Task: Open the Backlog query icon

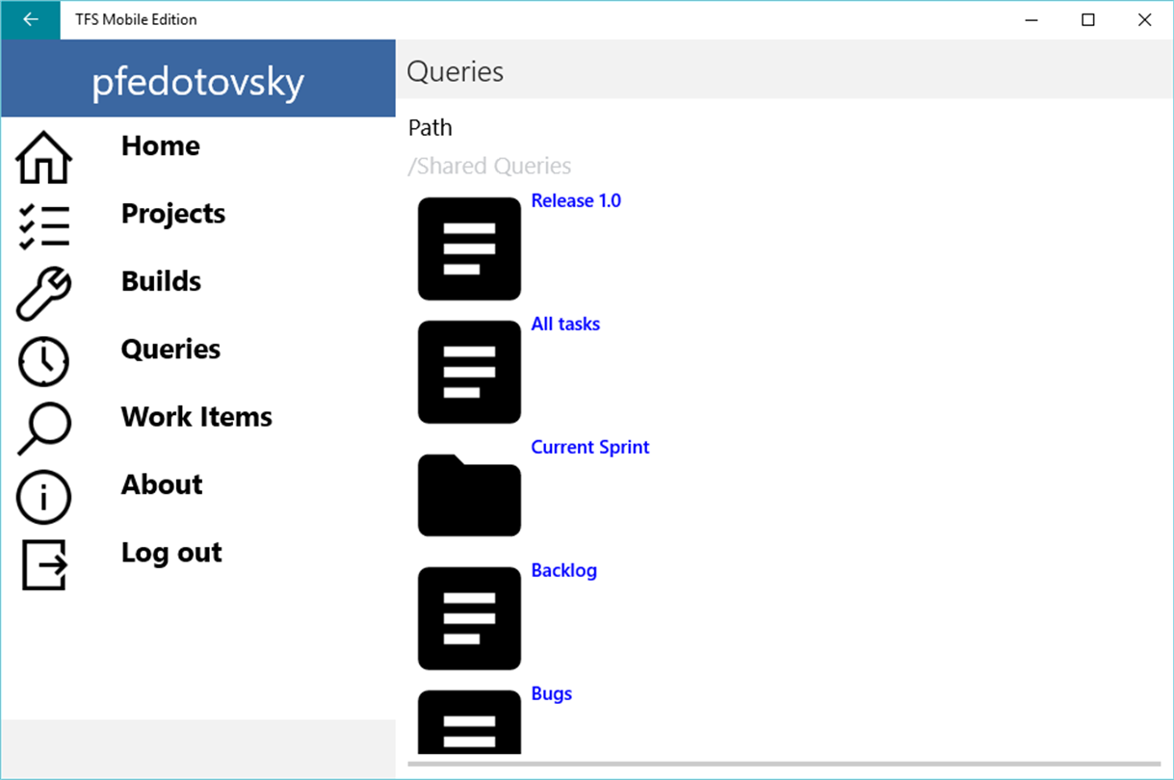Action: [469, 618]
